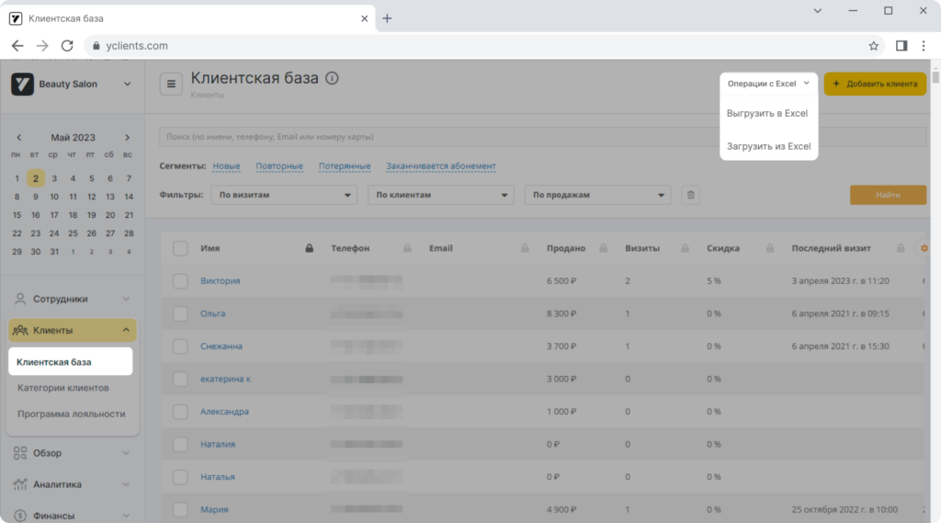The width and height of the screenshot is (941, 523).
Task: Open table settings gear icon
Action: pyautogui.click(x=924, y=248)
